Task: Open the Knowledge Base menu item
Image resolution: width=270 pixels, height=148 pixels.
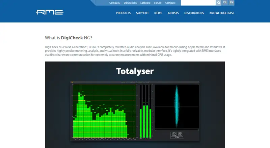Action: 222,13
